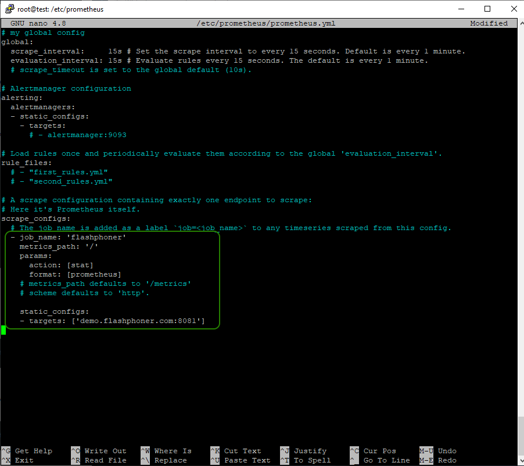The height and width of the screenshot is (466, 524).
Task: Maximize the terminal window
Action: pos(487,9)
